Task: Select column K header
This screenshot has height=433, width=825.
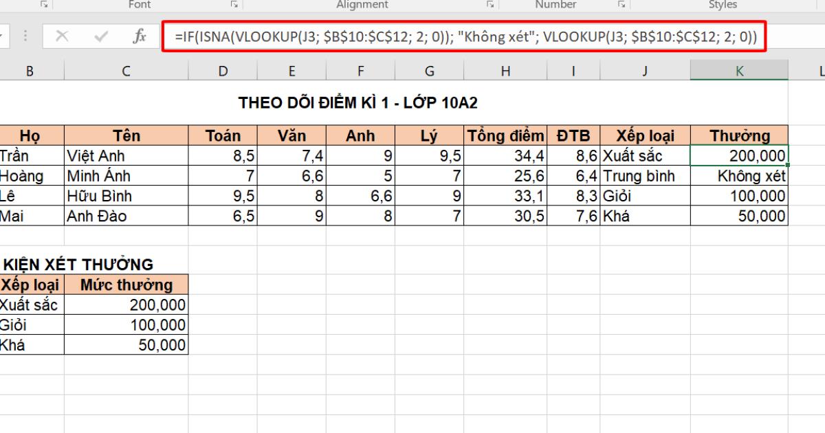Action: 738,69
